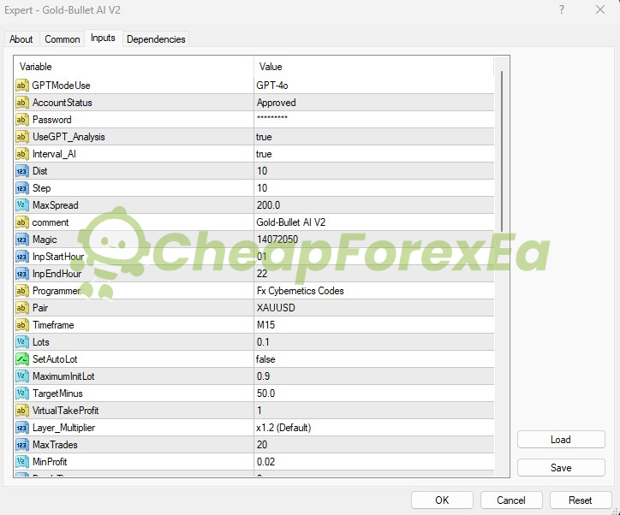Select the Inputs tab
This screenshot has height=515, width=620.
103,38
